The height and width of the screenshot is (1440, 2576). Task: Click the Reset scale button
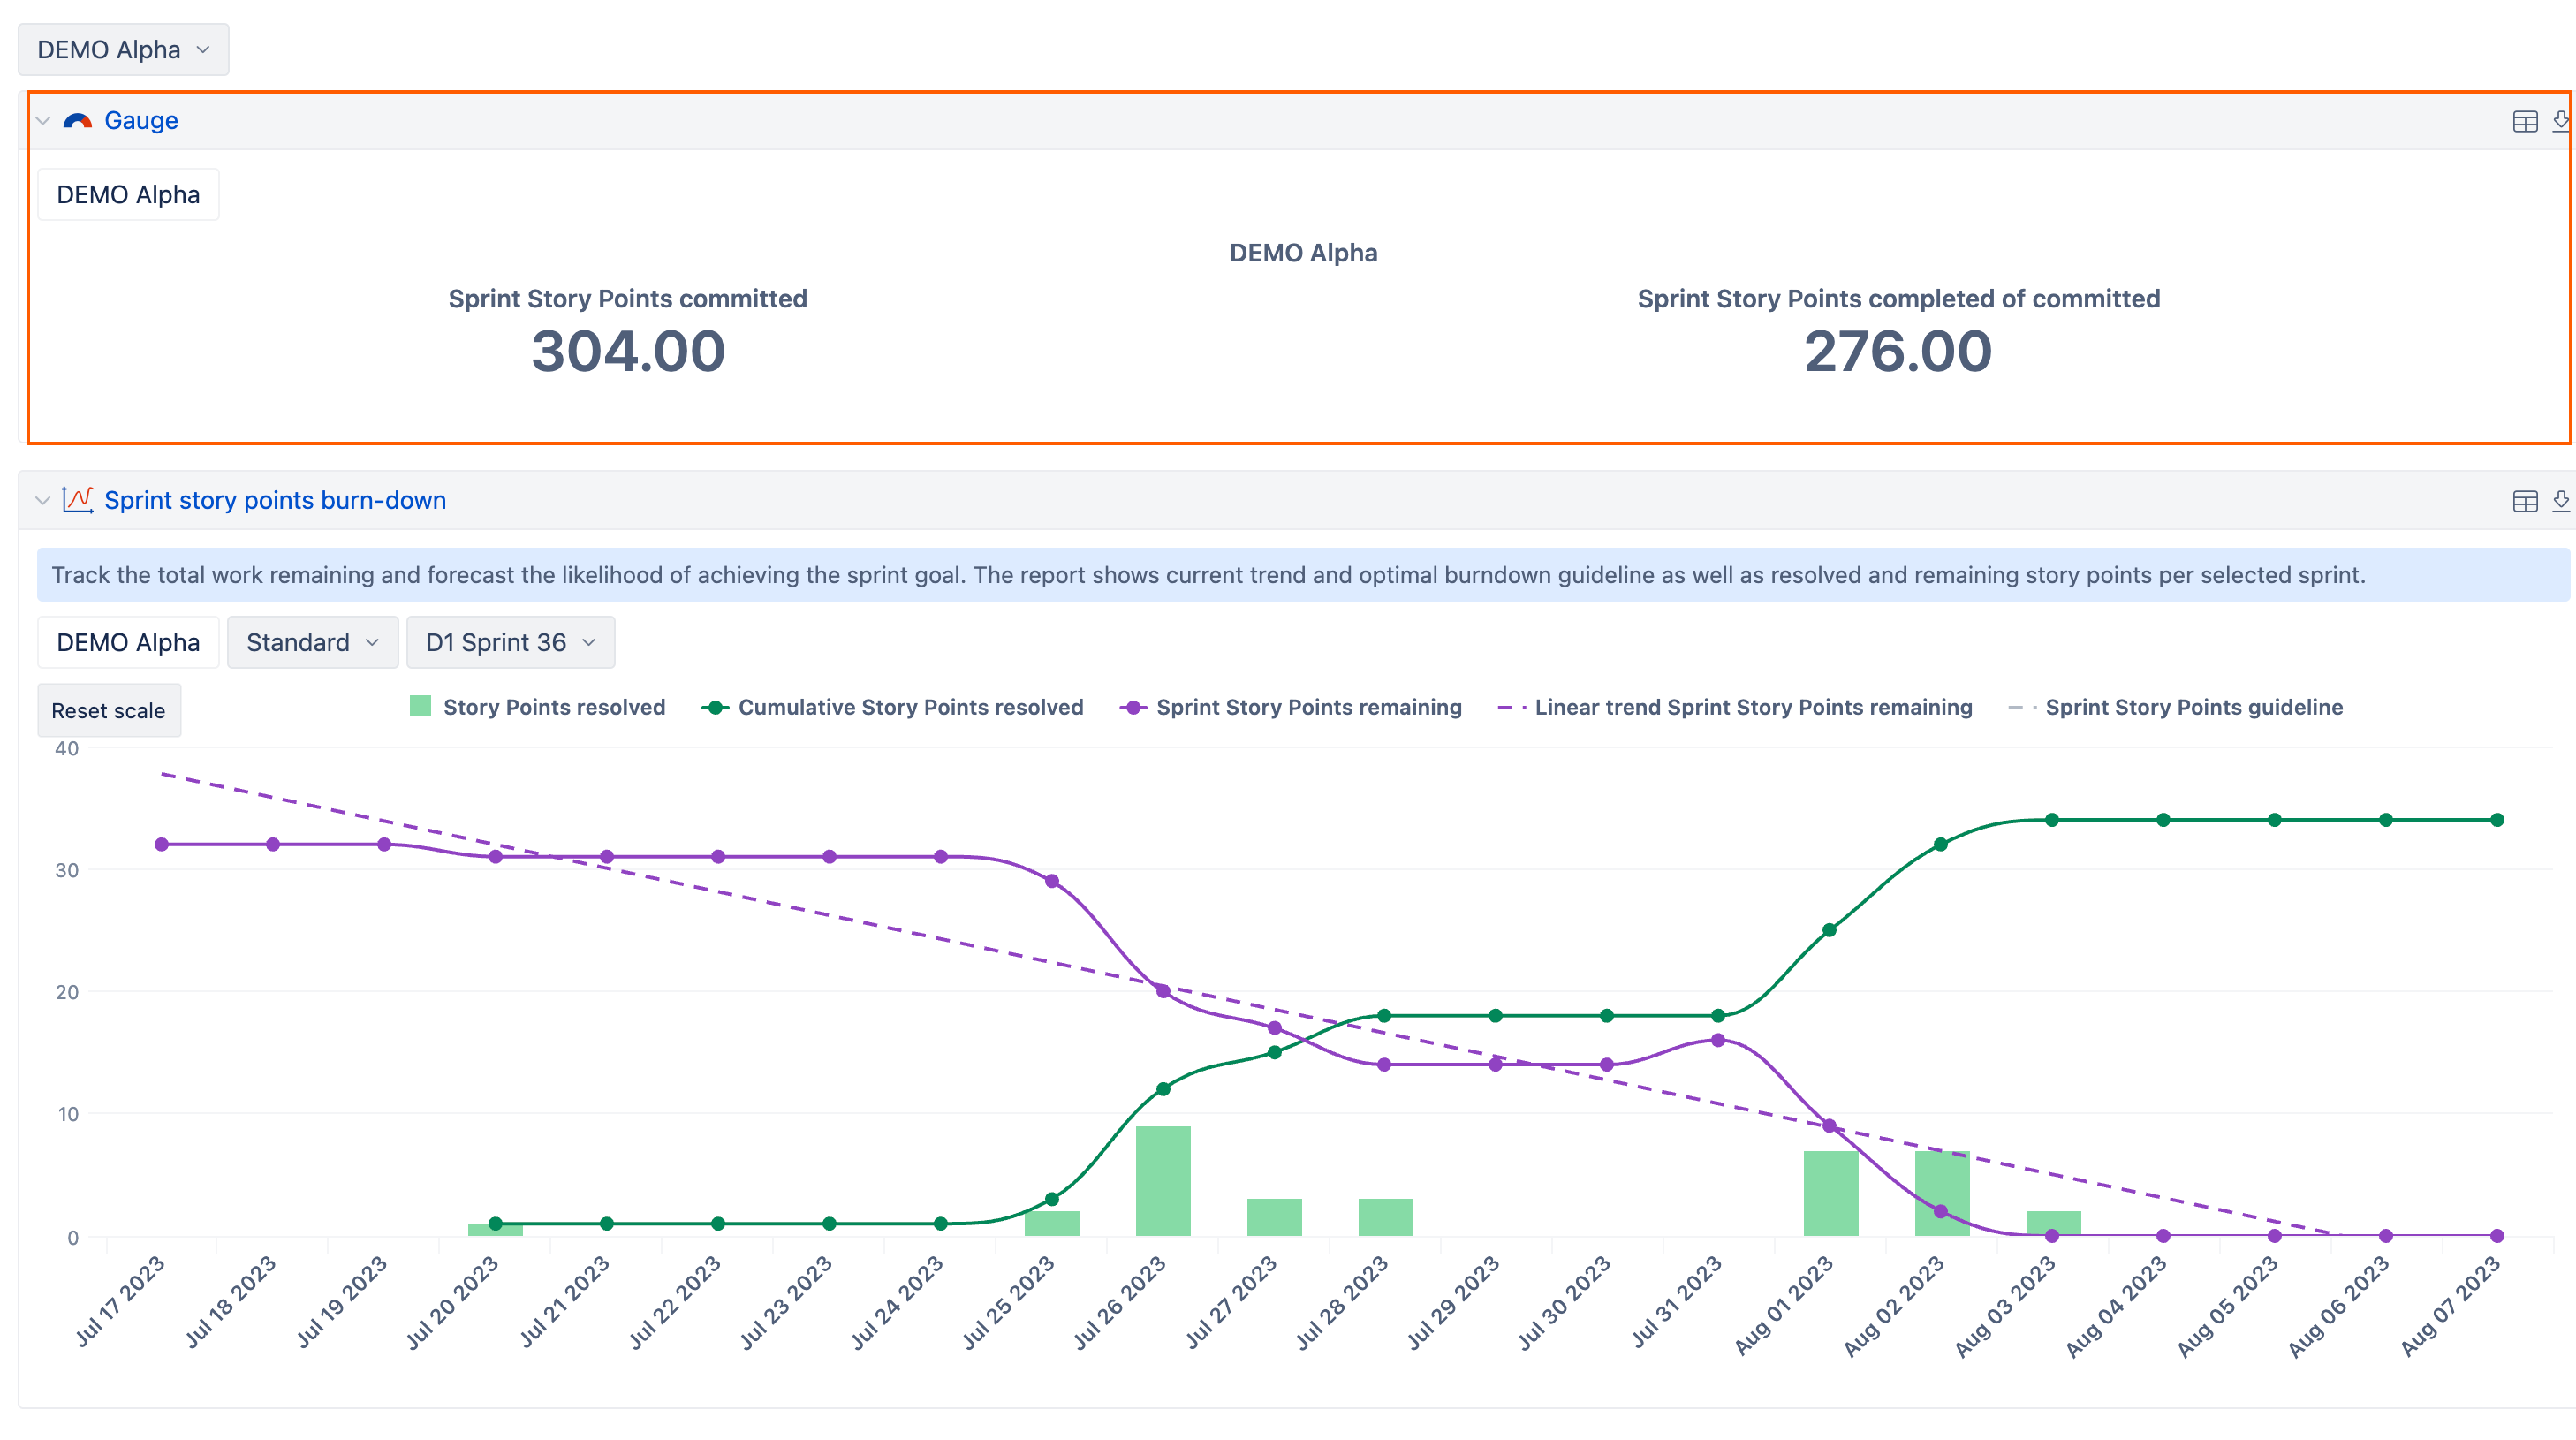pyautogui.click(x=108, y=711)
